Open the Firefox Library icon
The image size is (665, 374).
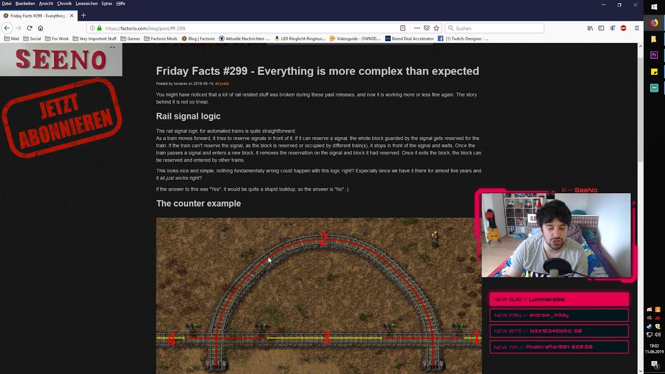tap(590, 28)
